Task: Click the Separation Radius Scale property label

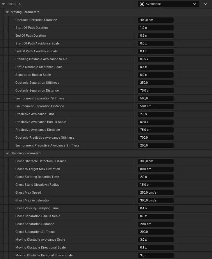Action: click(33, 75)
